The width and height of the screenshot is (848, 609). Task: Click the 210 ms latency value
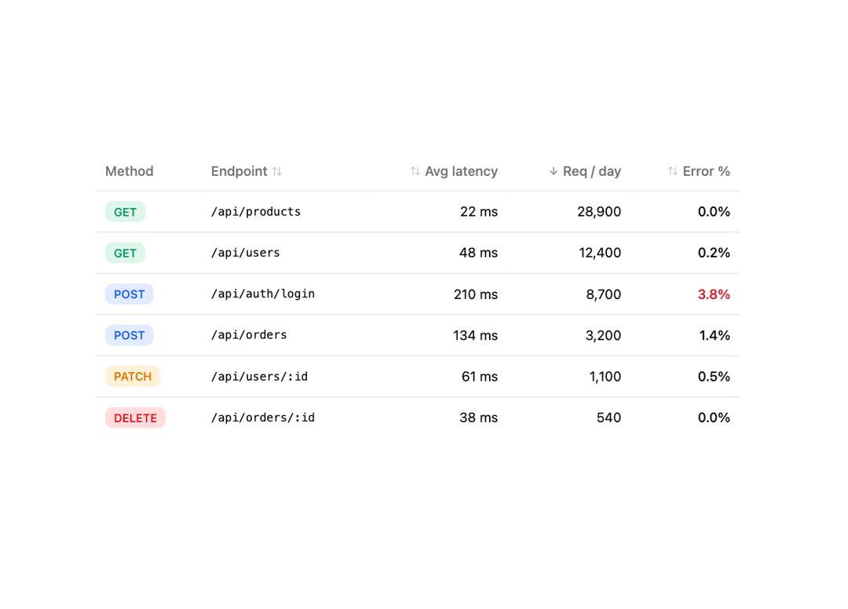[x=476, y=294]
